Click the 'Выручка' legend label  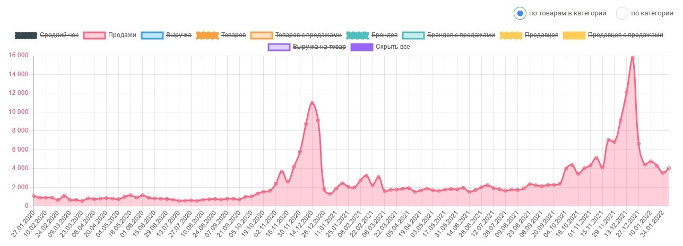tap(179, 35)
